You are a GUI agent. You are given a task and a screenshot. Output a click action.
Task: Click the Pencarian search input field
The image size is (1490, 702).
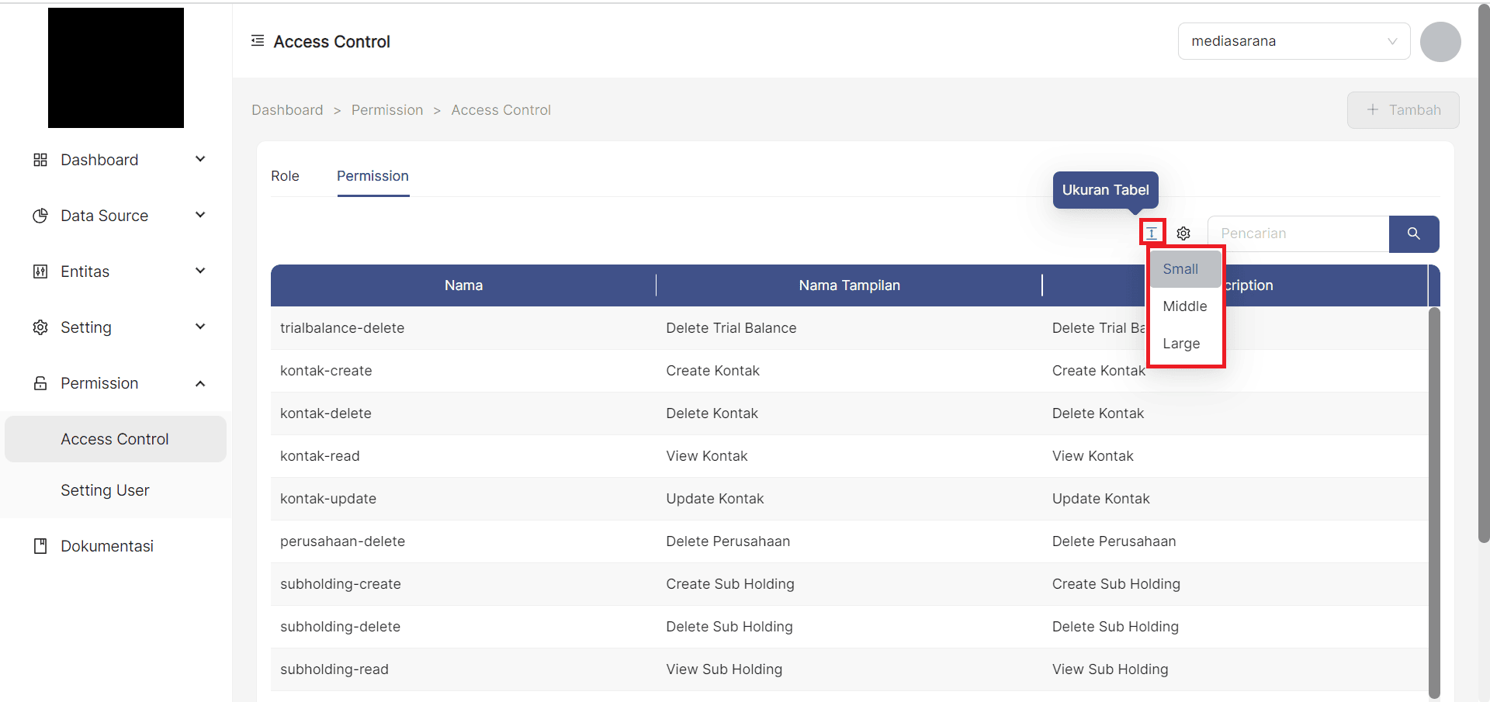point(1298,233)
